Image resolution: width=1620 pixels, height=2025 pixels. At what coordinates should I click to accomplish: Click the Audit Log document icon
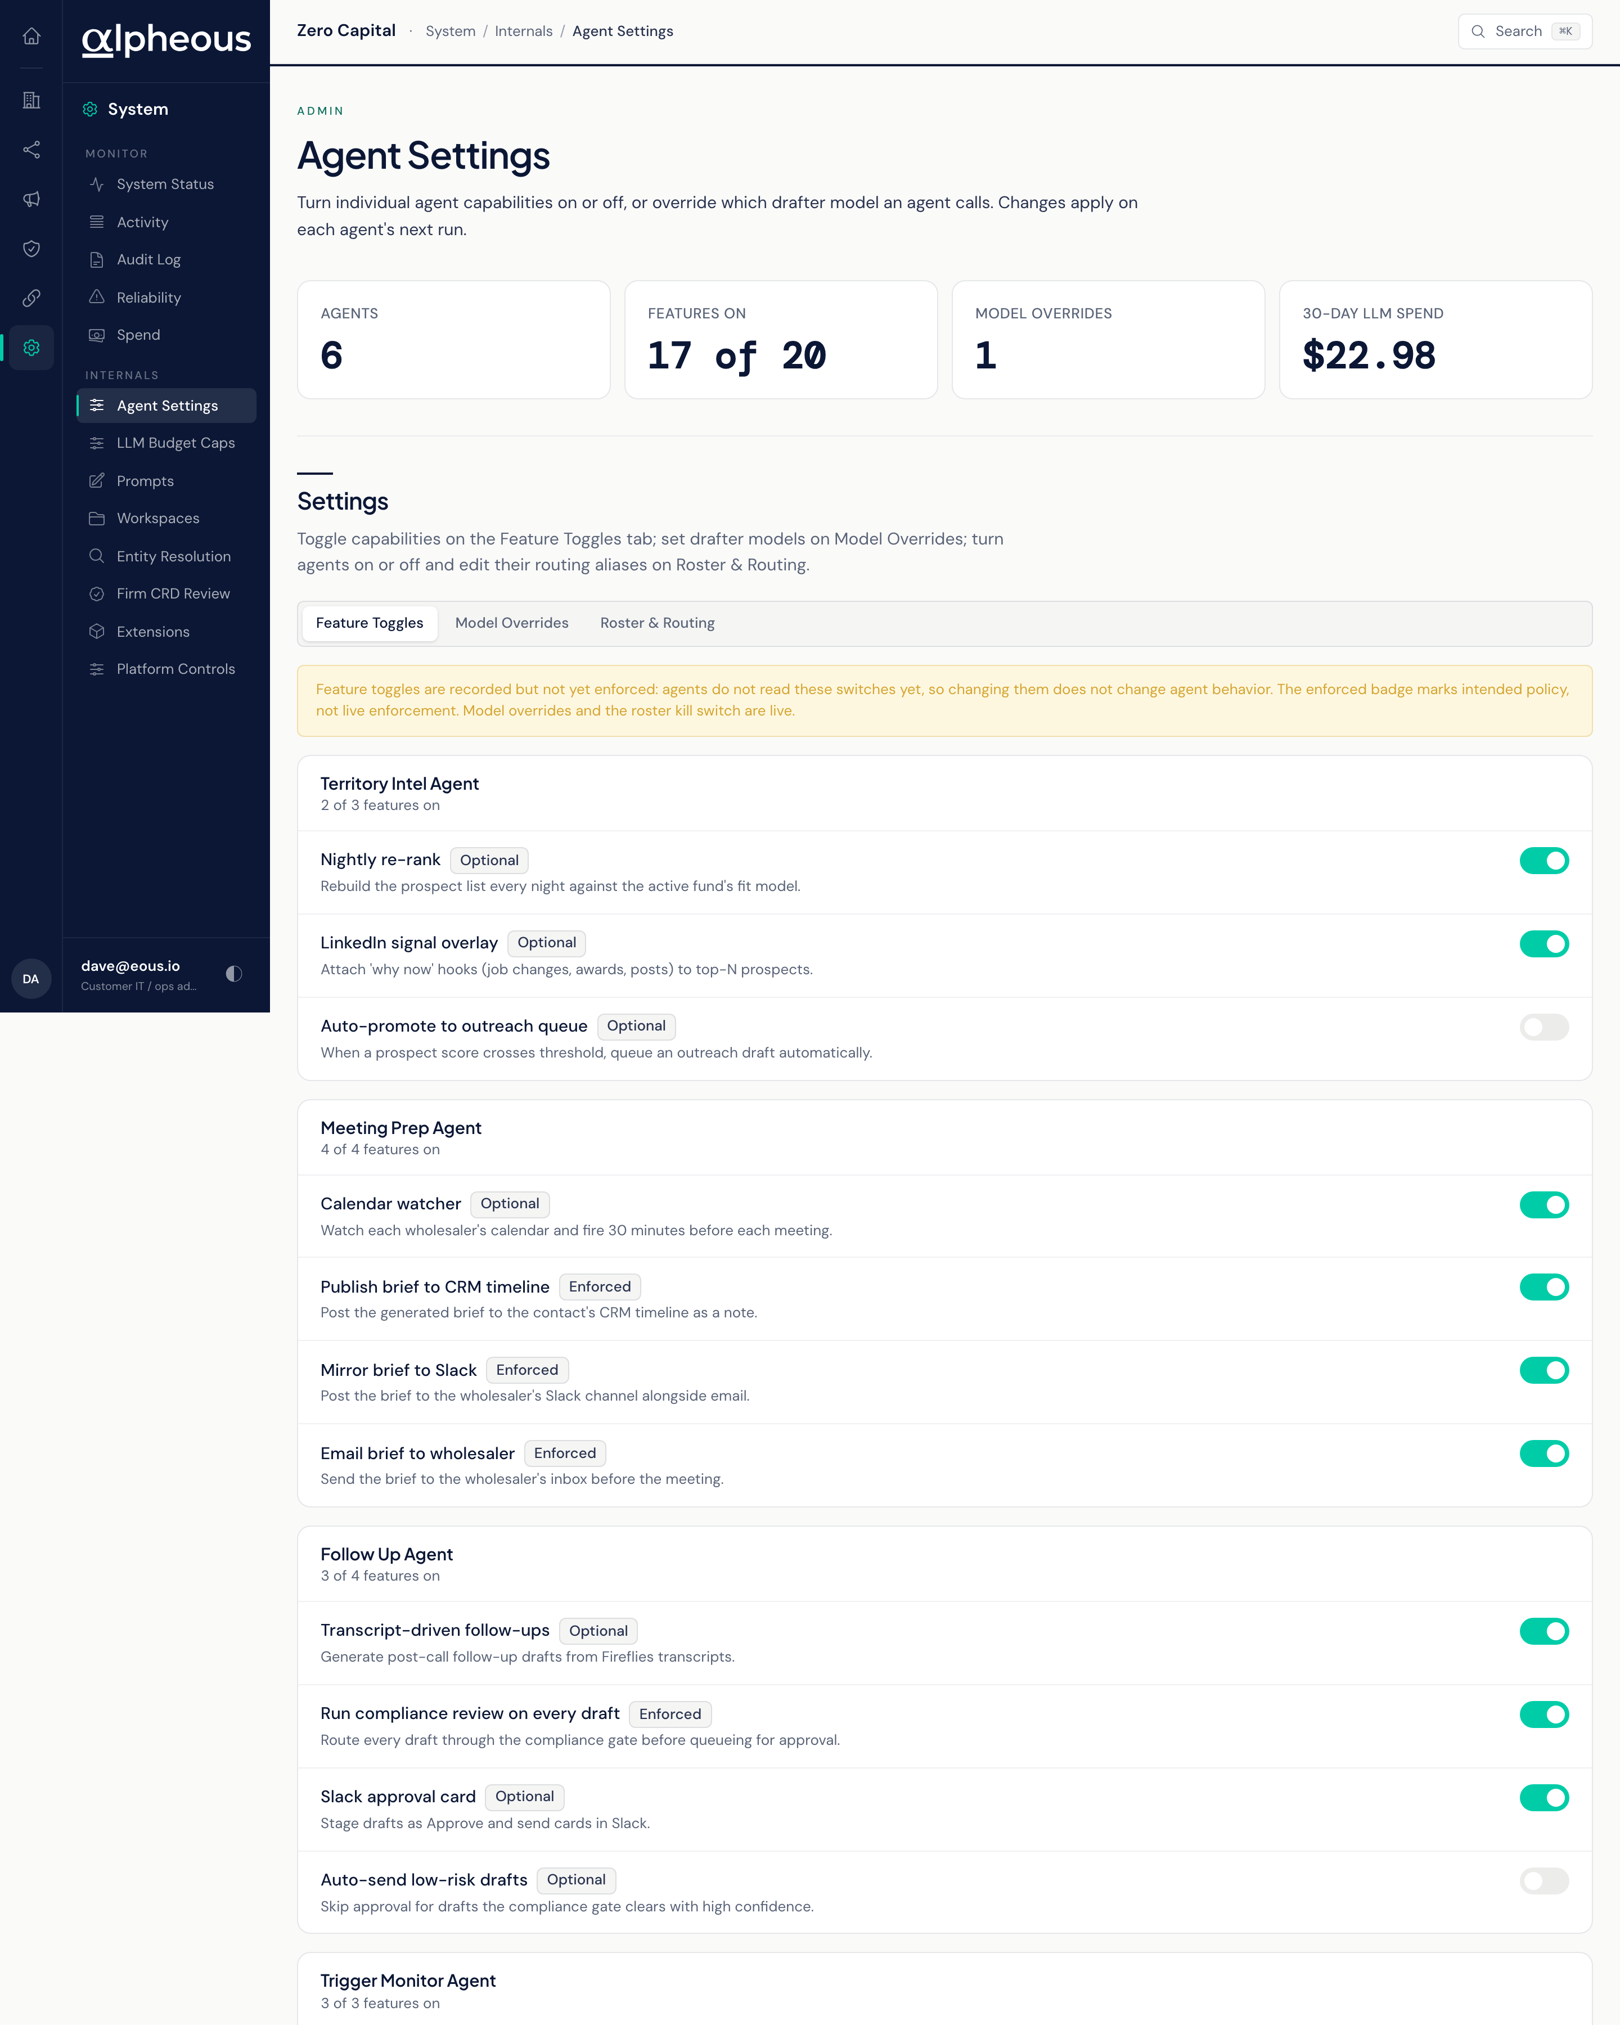[97, 260]
